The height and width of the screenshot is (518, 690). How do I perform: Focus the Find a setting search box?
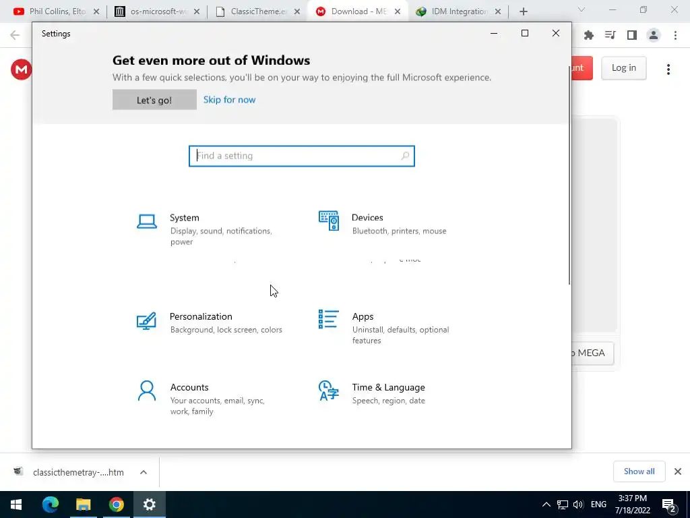301,156
